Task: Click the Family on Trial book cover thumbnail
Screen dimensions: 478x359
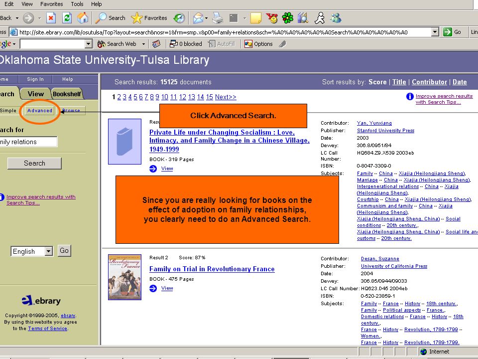Action: point(124,277)
